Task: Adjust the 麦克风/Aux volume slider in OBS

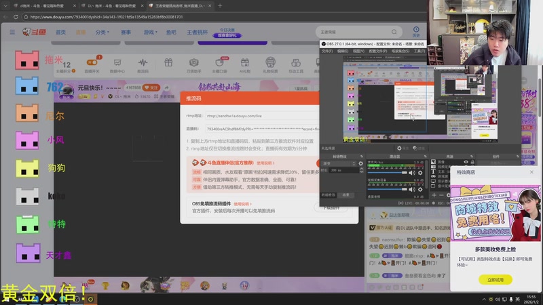Action: (x=387, y=173)
